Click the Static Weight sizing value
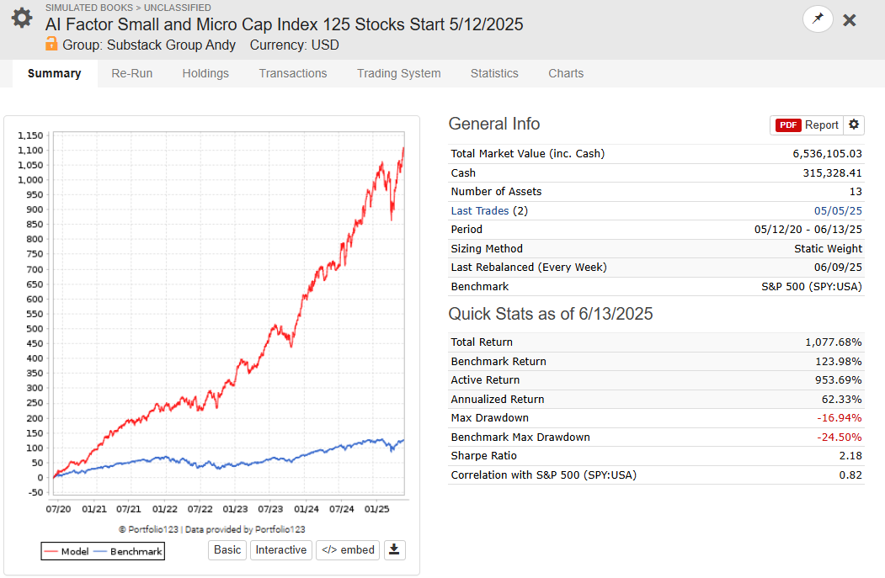The width and height of the screenshot is (885, 578). [x=828, y=248]
